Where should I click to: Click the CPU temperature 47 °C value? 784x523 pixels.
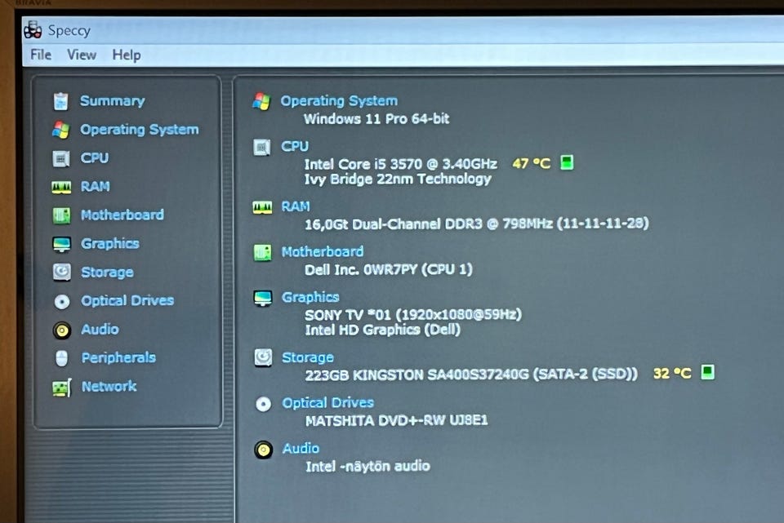532,163
